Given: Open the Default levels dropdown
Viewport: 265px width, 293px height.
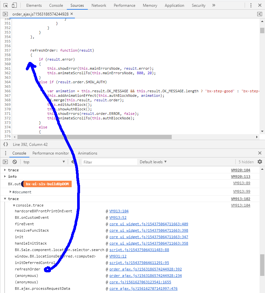Looking at the screenshot, I should pos(153,162).
